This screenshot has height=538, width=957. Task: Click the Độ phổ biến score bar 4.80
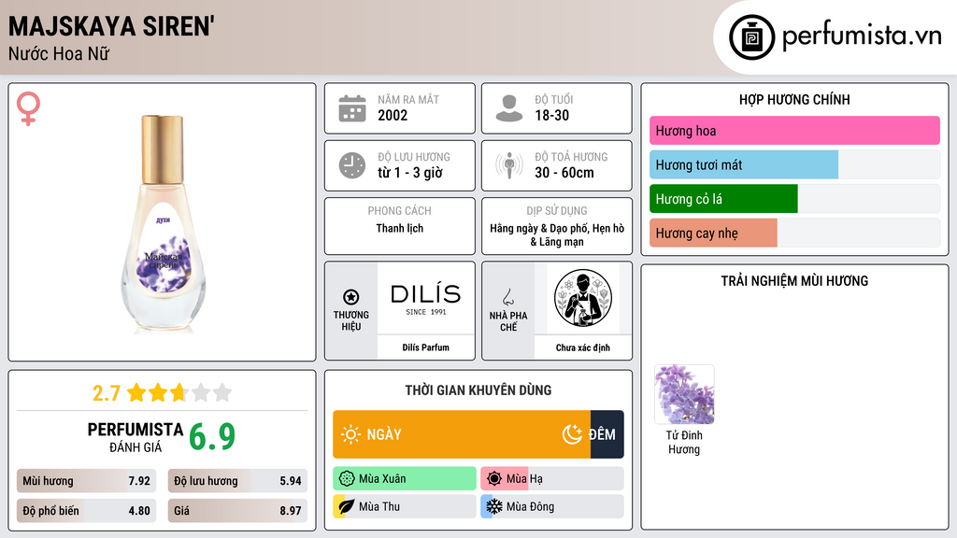[86, 511]
